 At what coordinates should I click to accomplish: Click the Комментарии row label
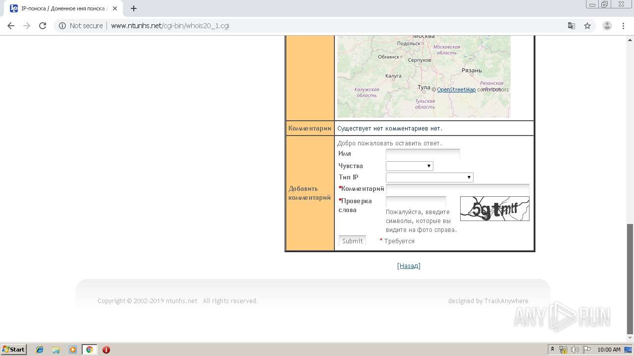pos(310,128)
